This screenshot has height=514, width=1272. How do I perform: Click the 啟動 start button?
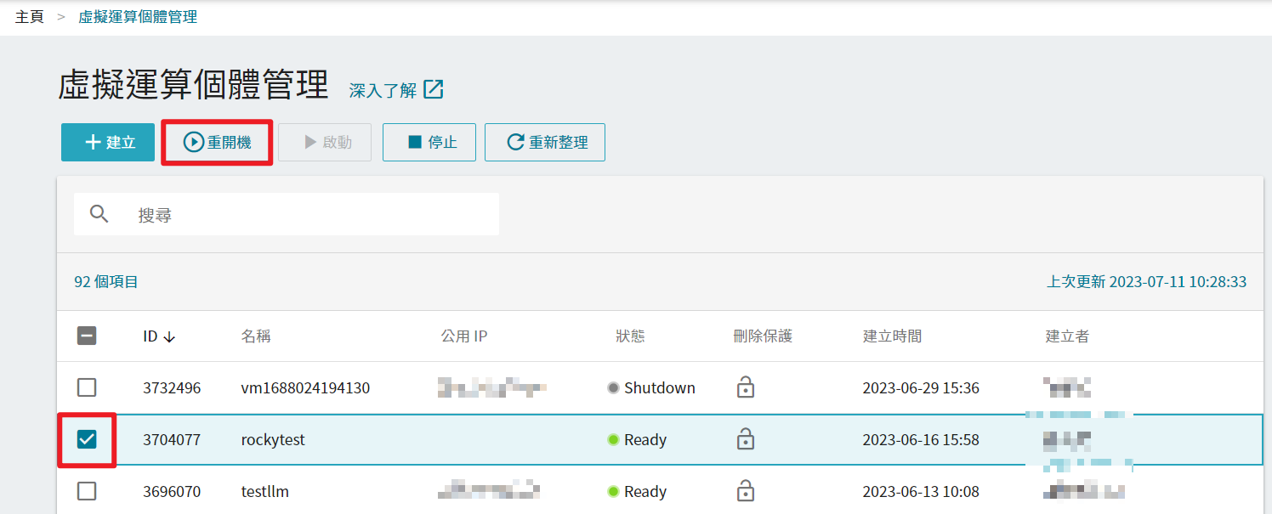tap(325, 142)
